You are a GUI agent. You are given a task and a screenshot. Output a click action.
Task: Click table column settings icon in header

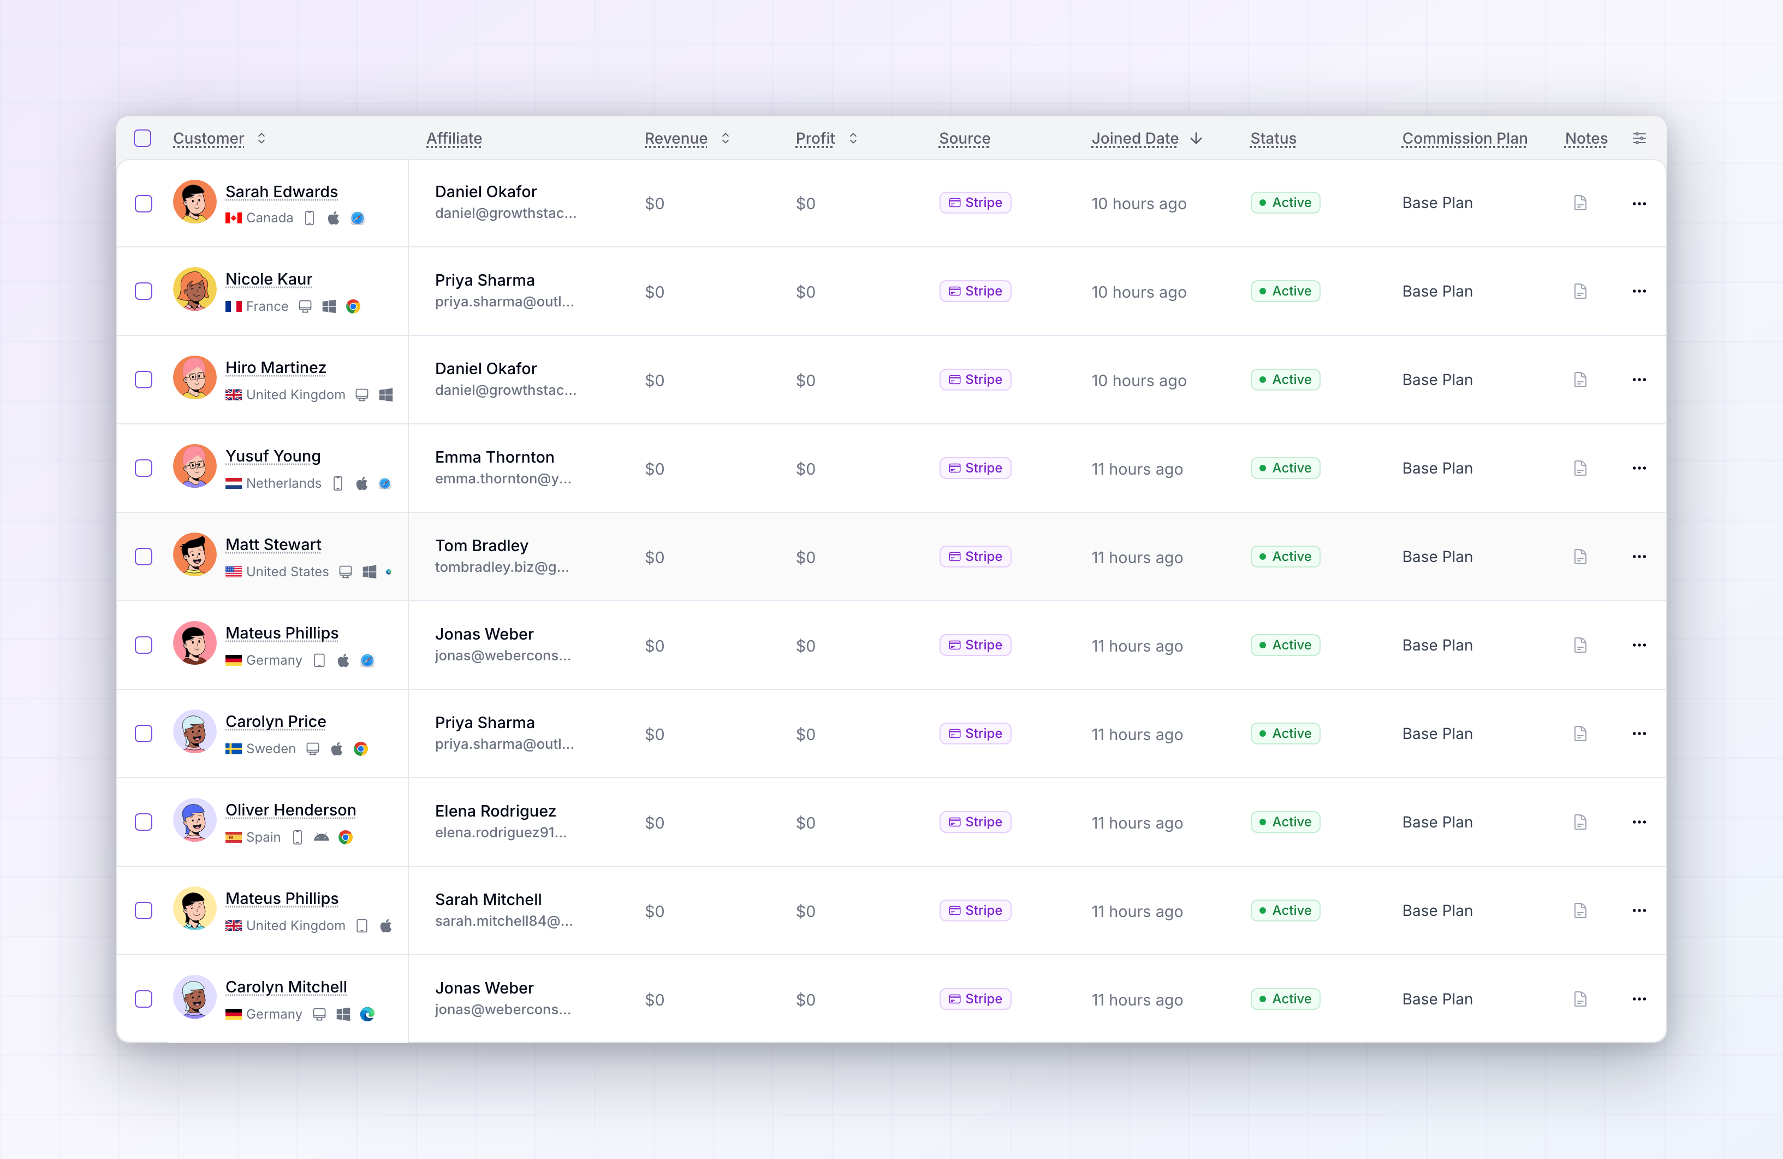(1639, 139)
